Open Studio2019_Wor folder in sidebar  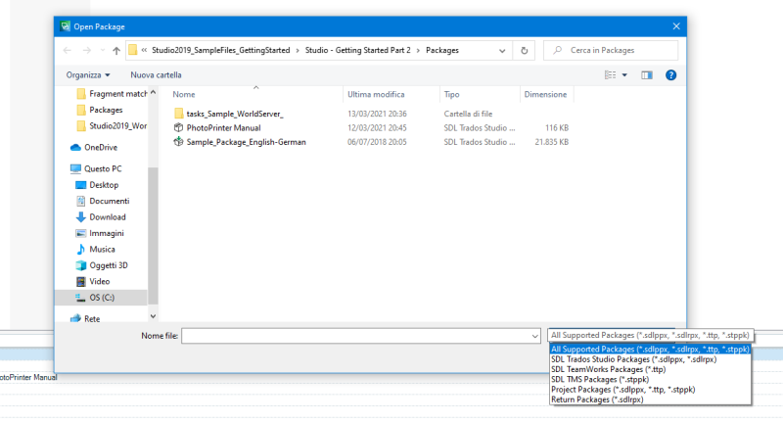pos(117,126)
